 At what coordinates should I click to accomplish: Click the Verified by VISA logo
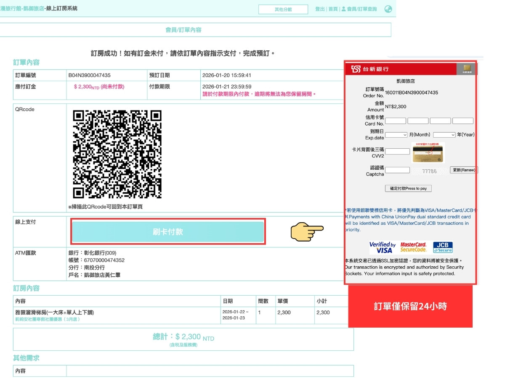click(383, 247)
